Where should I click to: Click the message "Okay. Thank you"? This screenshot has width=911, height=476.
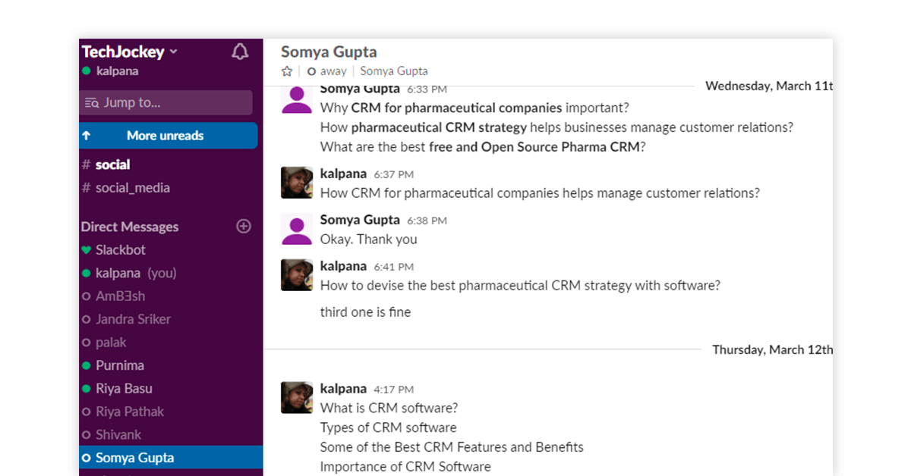(x=369, y=240)
